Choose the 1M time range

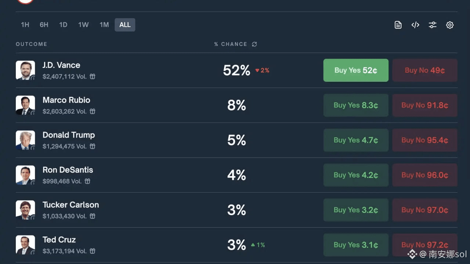(104, 25)
